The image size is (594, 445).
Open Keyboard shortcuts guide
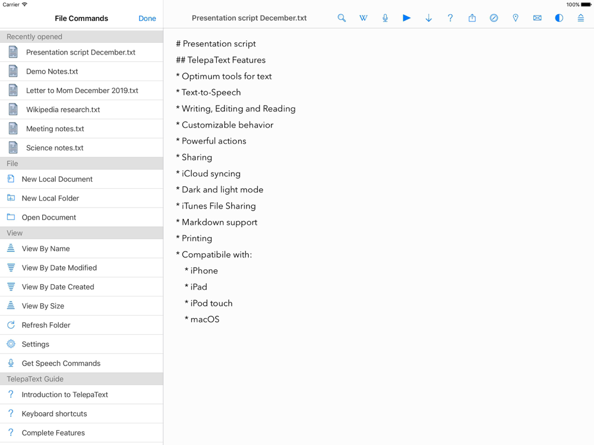click(x=81, y=414)
